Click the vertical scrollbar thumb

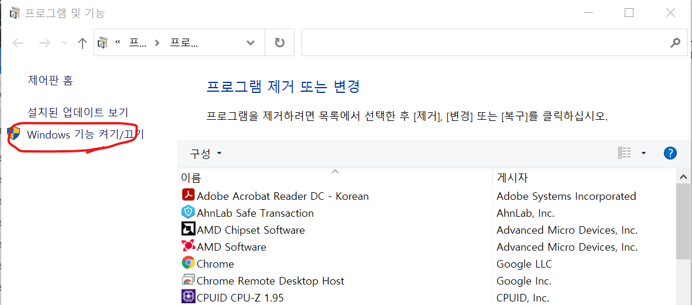[684, 221]
